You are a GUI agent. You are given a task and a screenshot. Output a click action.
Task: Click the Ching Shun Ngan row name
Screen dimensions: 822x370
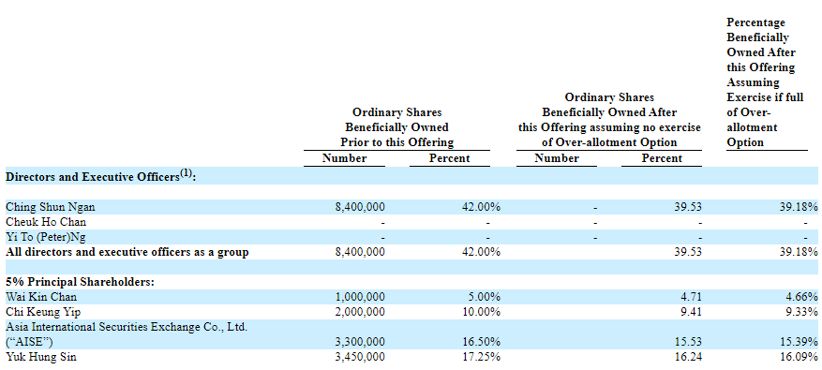point(51,208)
